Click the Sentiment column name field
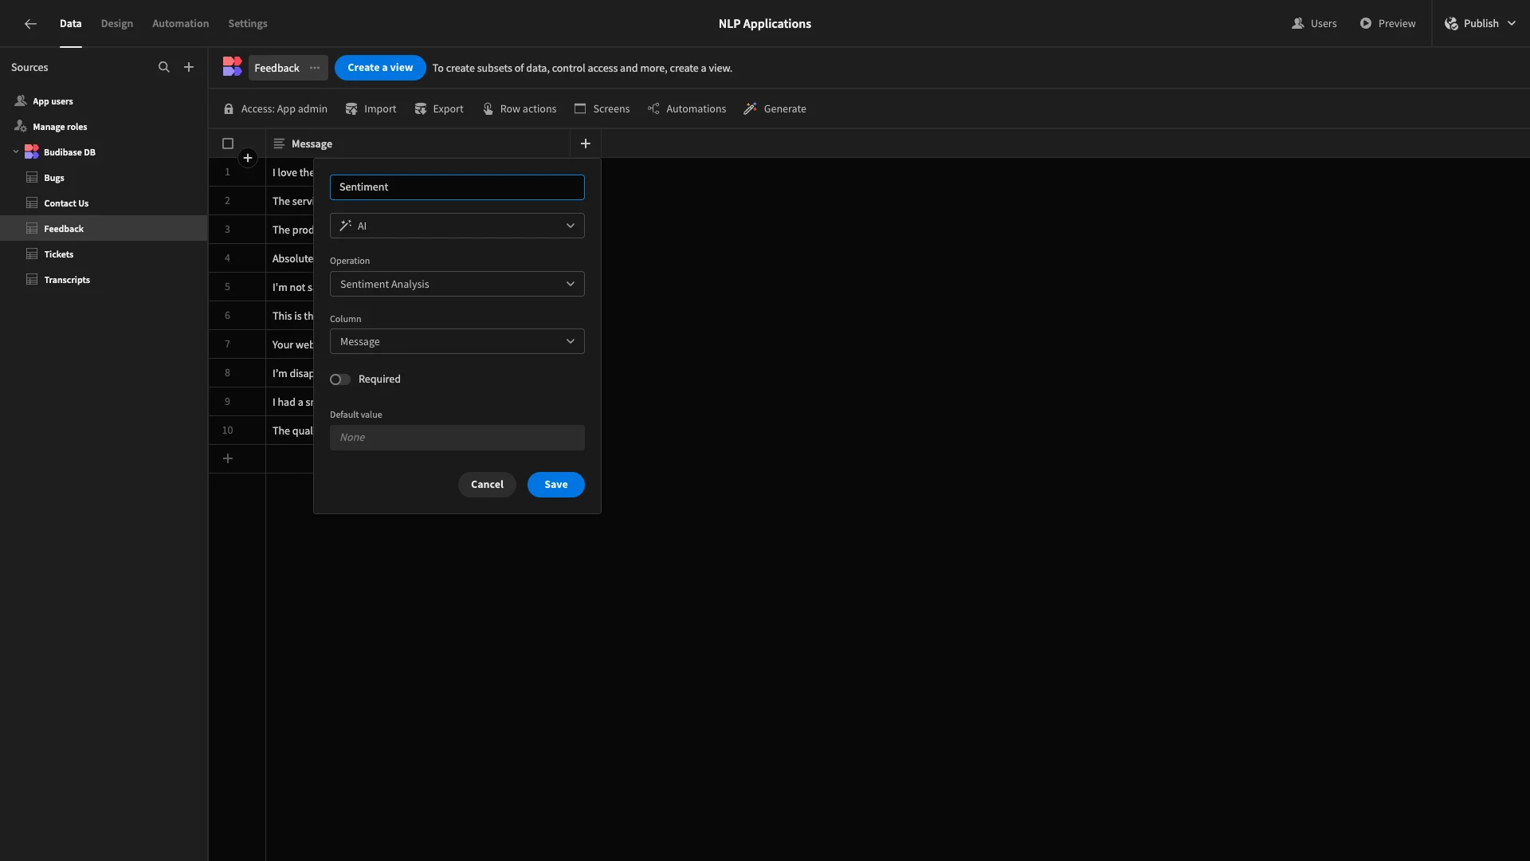Screen dimensions: 1530x861 [457, 187]
